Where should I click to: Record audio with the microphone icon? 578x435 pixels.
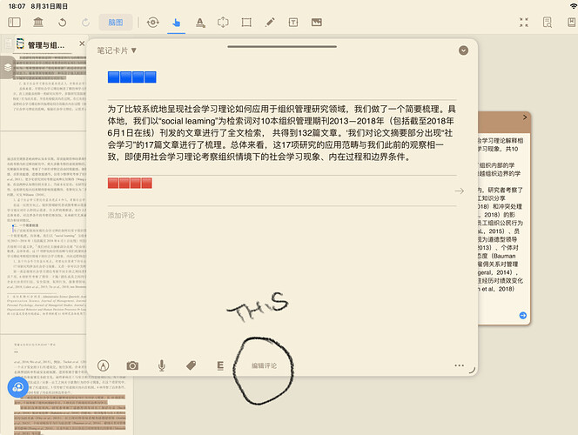[162, 366]
